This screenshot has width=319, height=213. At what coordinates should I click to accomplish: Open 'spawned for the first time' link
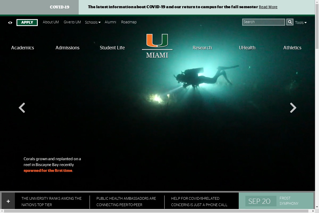[x=48, y=171]
